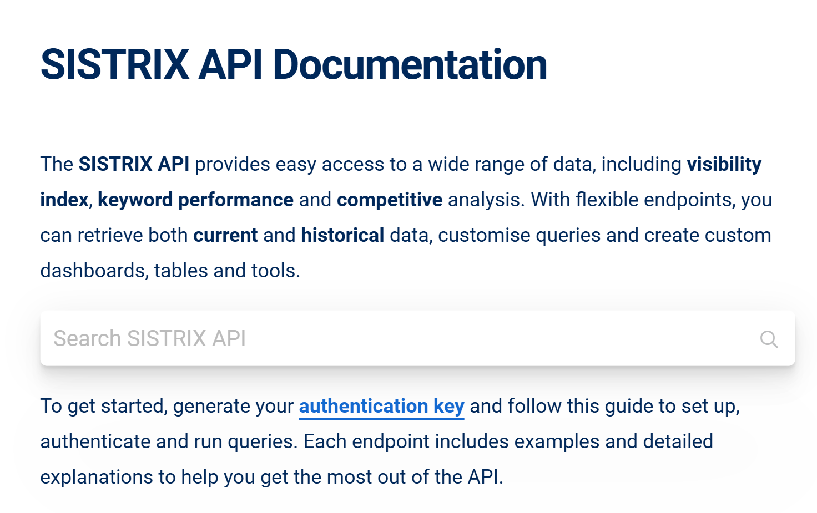Follow the underlined authentication key hyperlink

point(381,406)
